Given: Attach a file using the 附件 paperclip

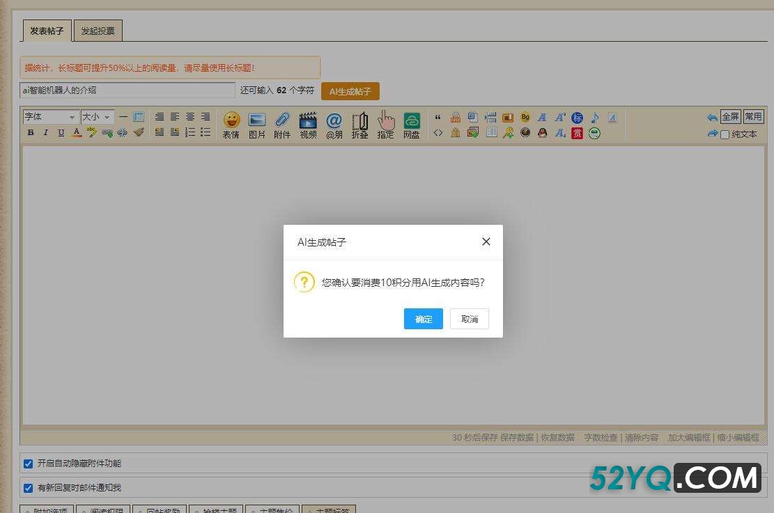Looking at the screenshot, I should click(x=282, y=124).
